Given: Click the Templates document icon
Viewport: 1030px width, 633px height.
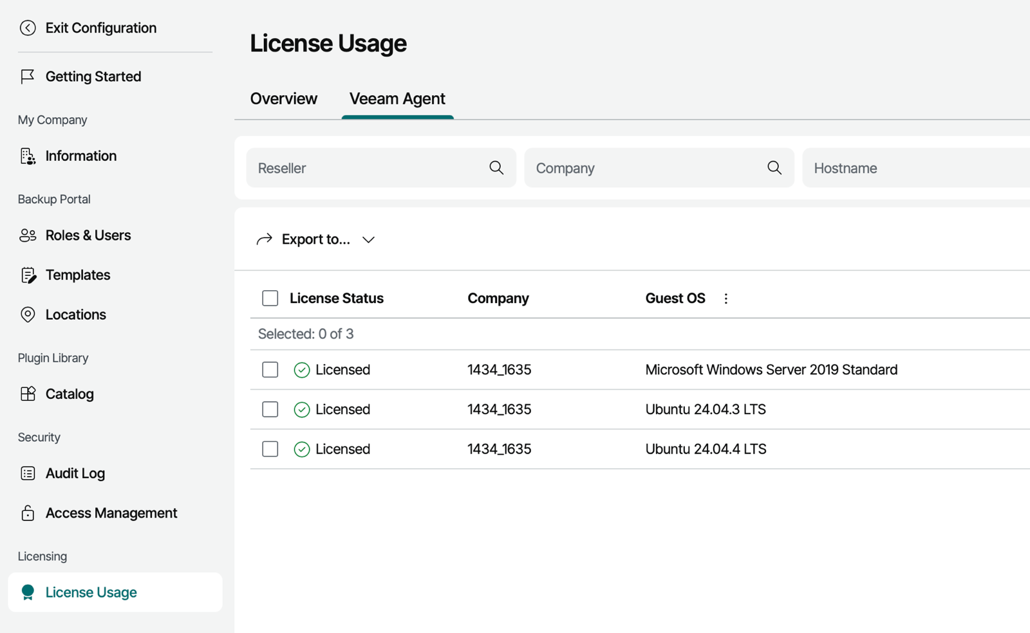Looking at the screenshot, I should [28, 275].
